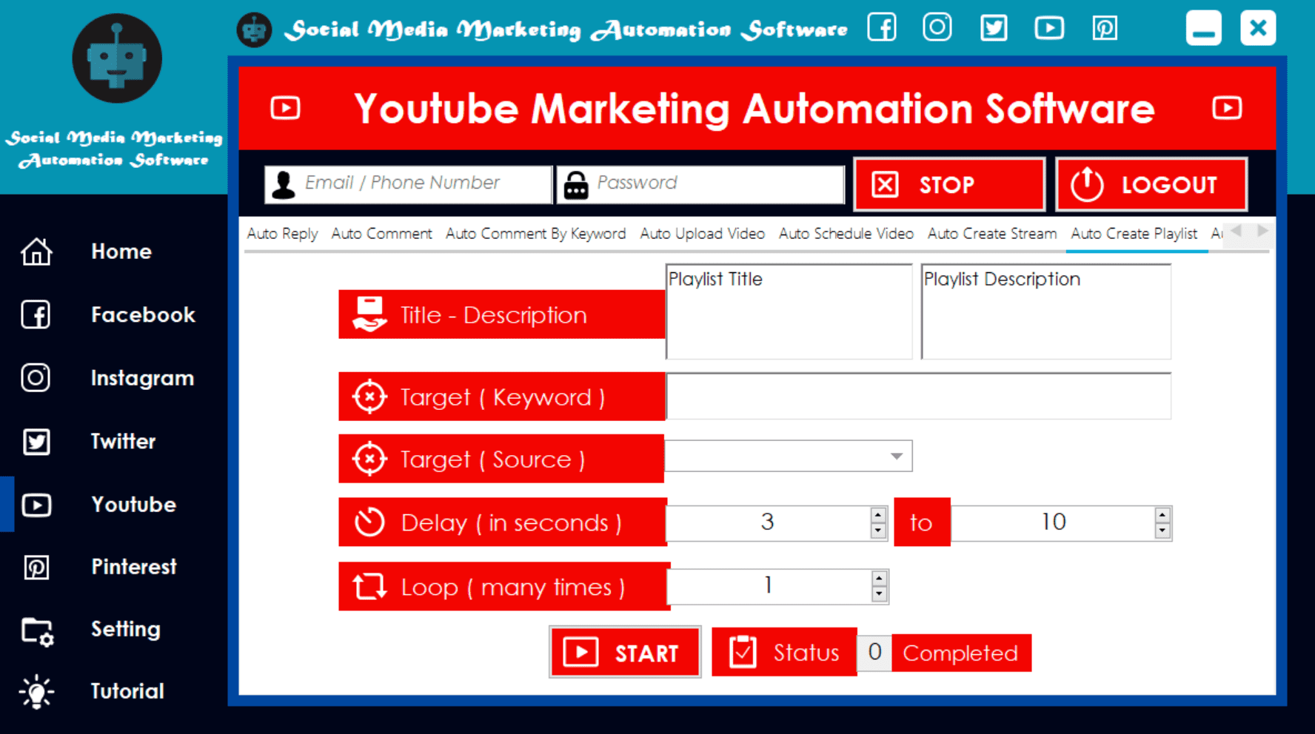This screenshot has height=734, width=1315.
Task: Go to the Auto Schedule Video tab
Action: point(846,234)
